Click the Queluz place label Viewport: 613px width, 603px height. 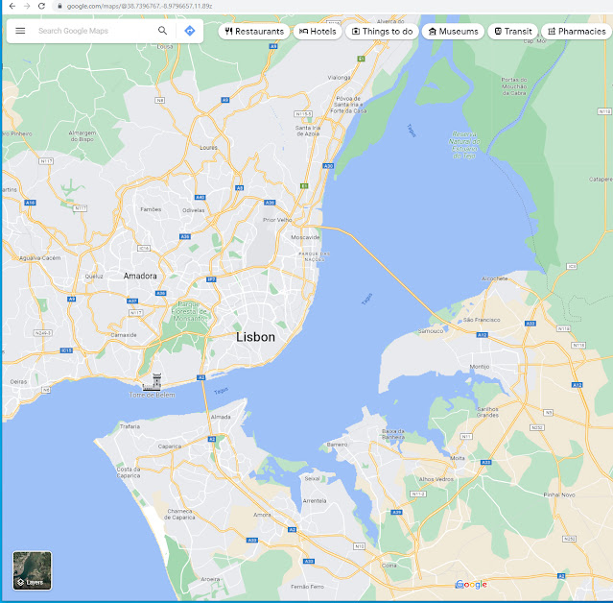94,277
